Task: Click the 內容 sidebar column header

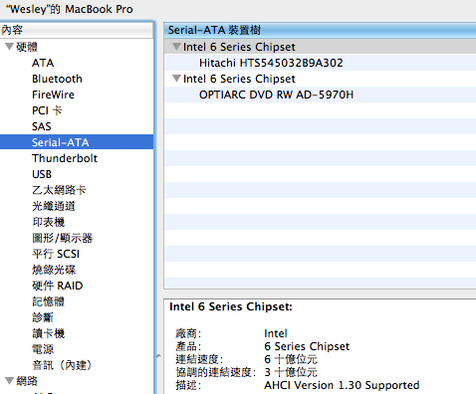Action: tap(77, 30)
